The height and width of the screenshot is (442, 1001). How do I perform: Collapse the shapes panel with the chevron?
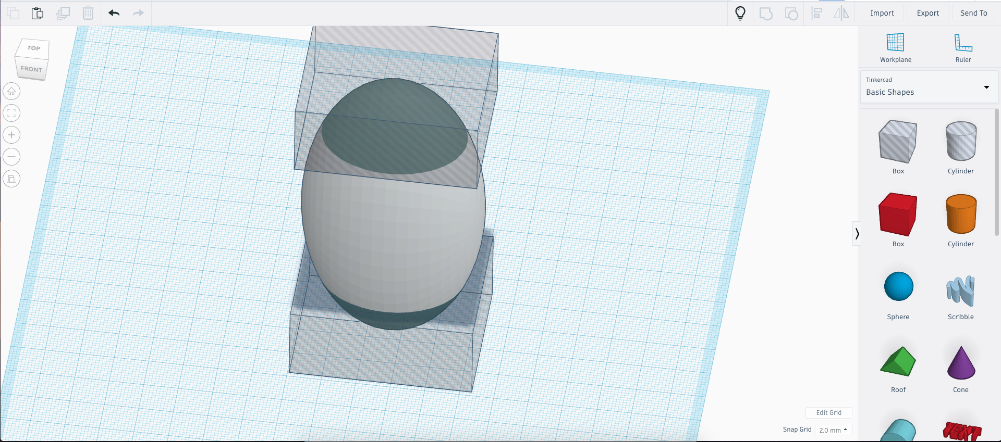857,234
